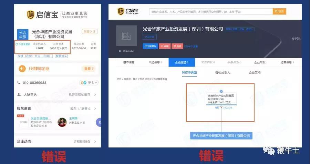Image resolution: width=310 pixels, height=164 pixels.
Task: Open executive 王明荣 name link
Action: tap(73, 119)
